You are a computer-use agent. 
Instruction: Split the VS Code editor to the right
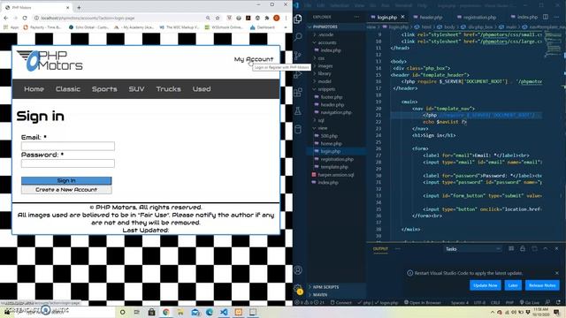click(x=546, y=17)
